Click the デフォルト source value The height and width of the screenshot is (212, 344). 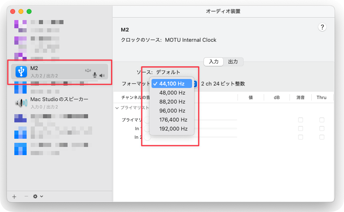tap(168, 72)
